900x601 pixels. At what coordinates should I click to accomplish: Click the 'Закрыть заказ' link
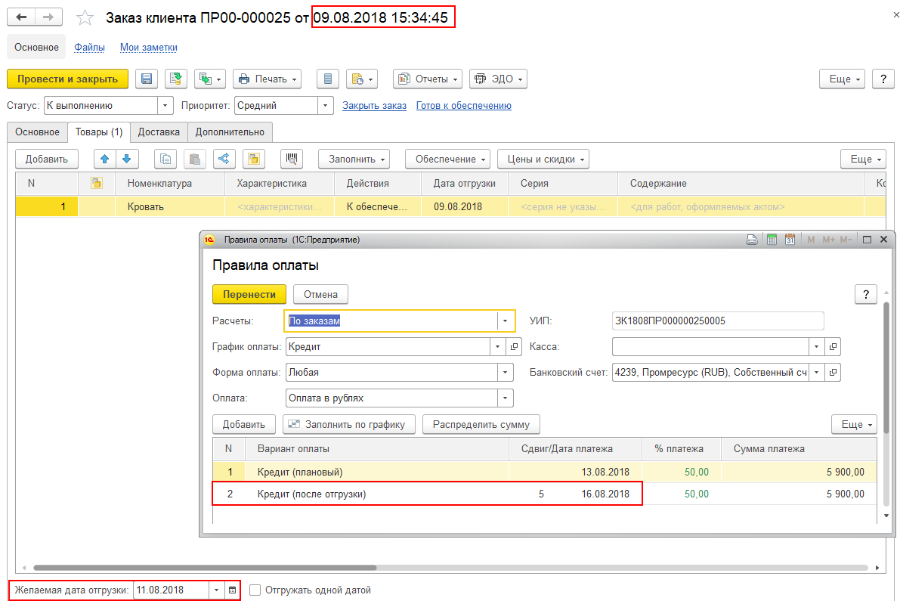click(x=374, y=106)
